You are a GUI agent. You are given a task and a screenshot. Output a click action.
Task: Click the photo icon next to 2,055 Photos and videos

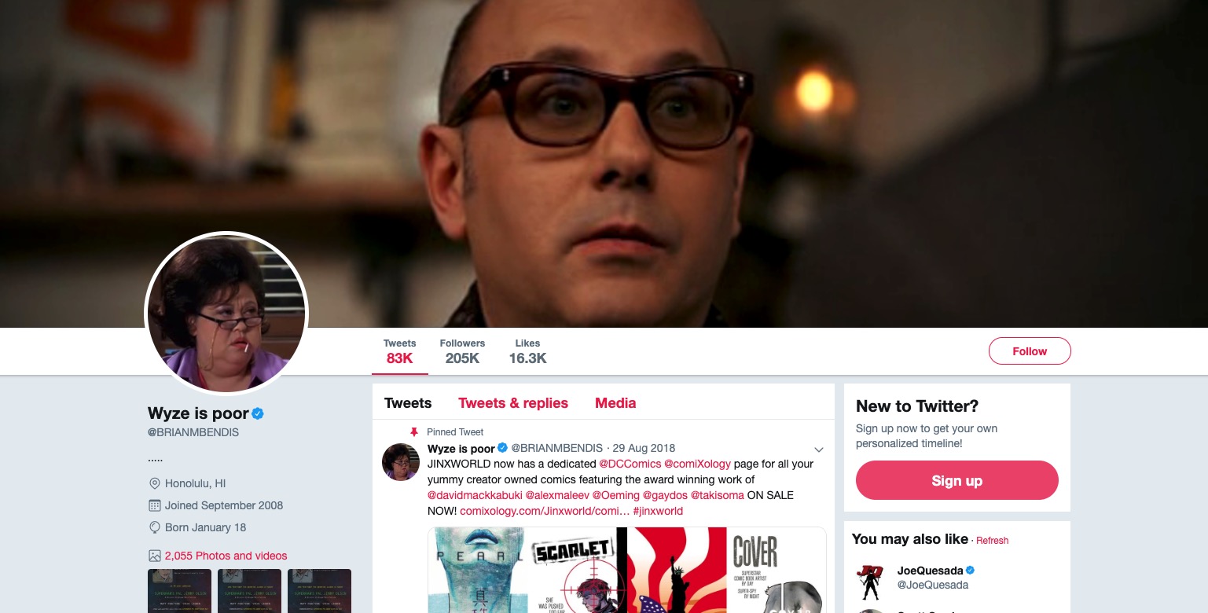[x=155, y=556]
